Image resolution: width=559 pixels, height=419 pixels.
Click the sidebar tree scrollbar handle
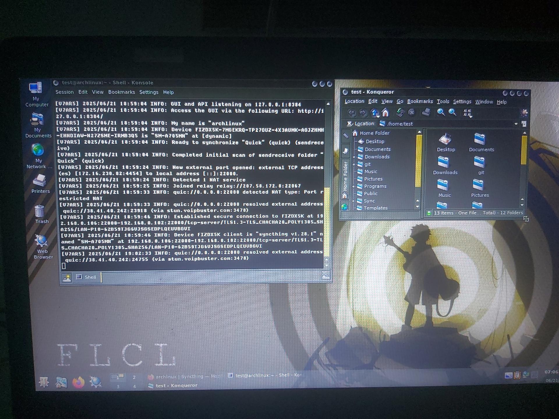click(x=419, y=161)
